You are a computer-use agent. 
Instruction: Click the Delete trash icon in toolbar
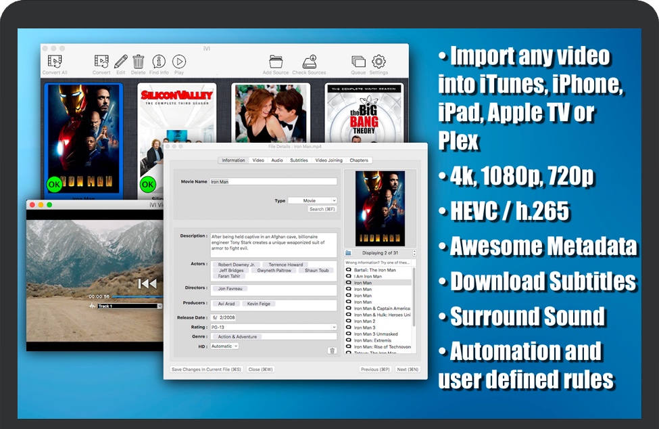tap(138, 62)
